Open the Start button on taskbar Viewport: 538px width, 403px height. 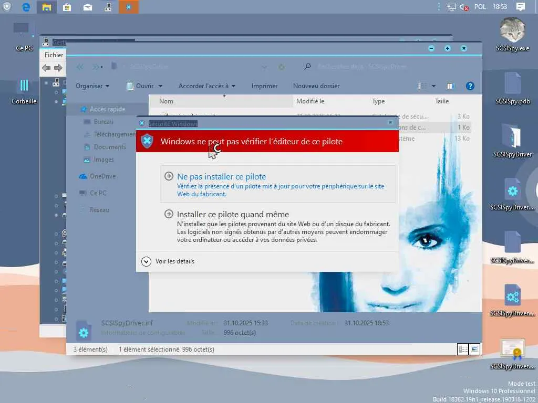pos(6,6)
